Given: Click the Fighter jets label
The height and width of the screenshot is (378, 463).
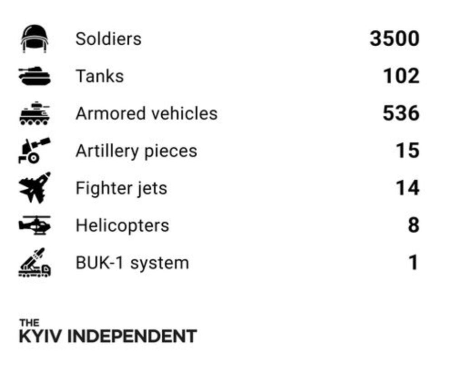Looking at the screenshot, I should pyautogui.click(x=121, y=188).
